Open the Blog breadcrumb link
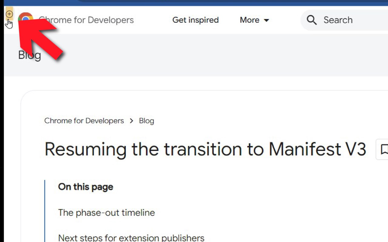The image size is (388, 242). (x=146, y=121)
